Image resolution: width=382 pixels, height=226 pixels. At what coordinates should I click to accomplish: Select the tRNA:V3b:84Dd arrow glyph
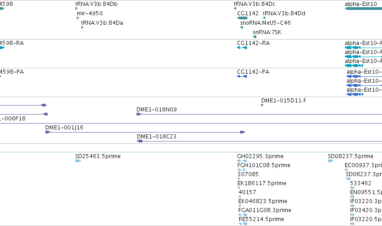(x=264, y=18)
